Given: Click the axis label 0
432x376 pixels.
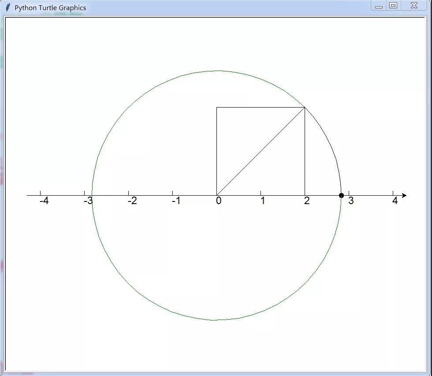Looking at the screenshot, I should (x=219, y=201).
